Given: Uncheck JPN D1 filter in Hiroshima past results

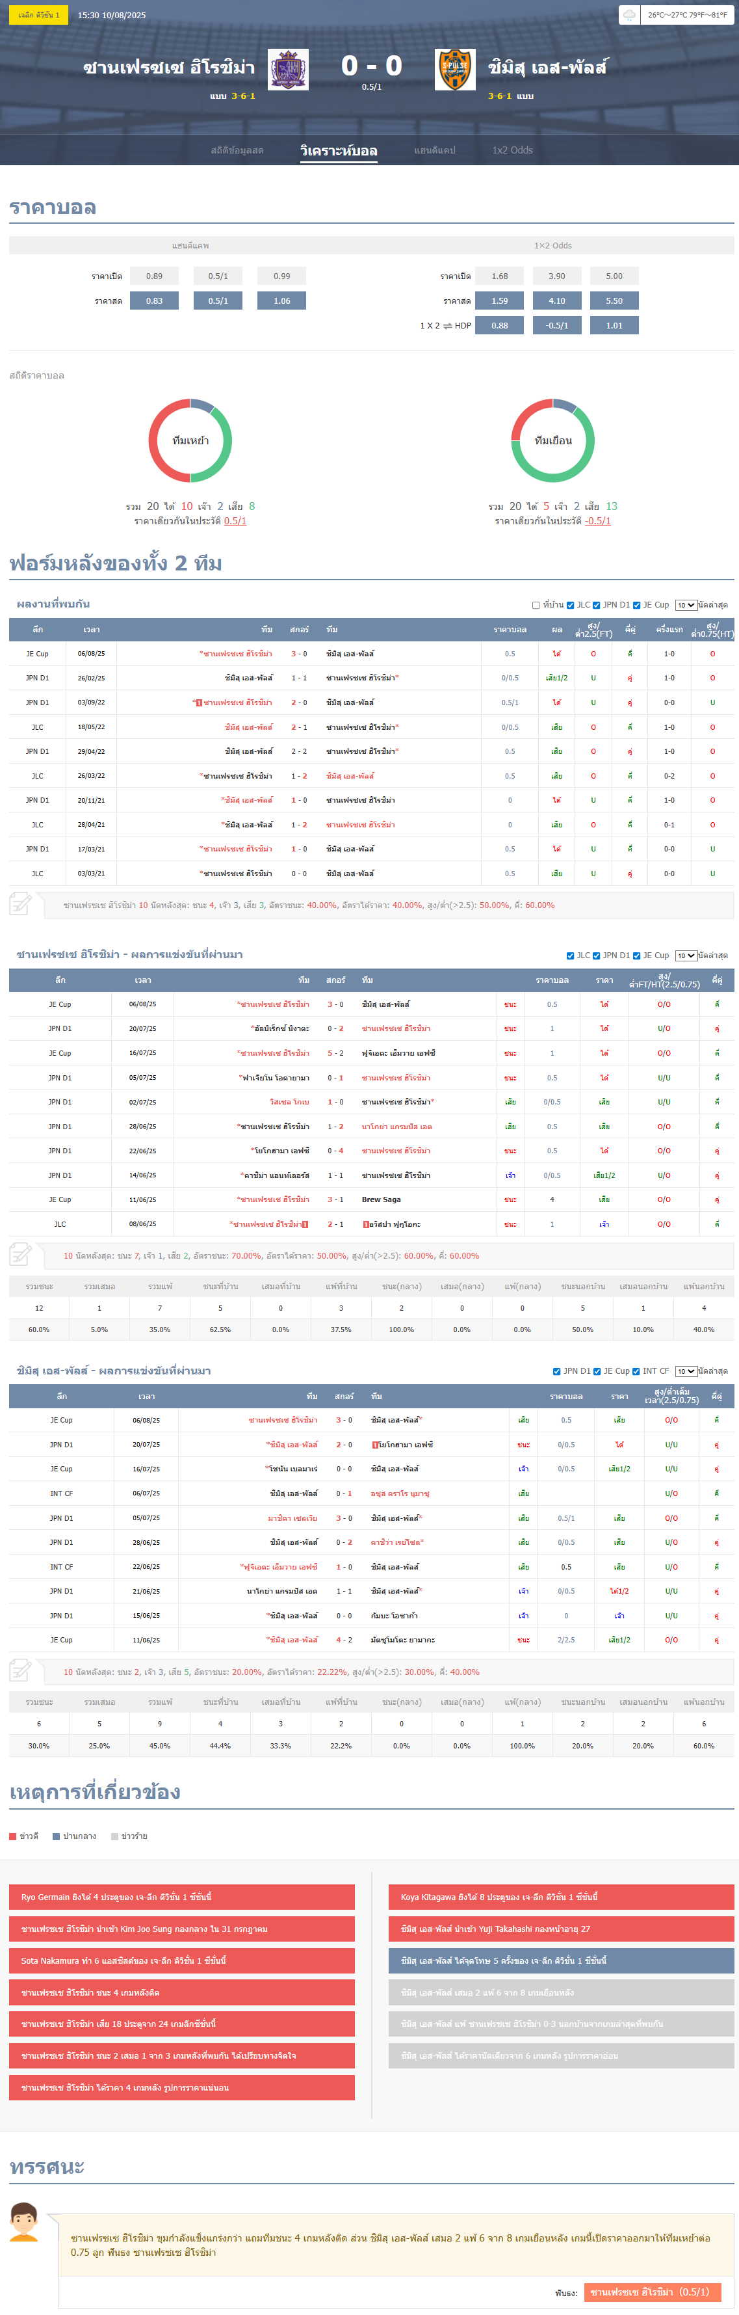Looking at the screenshot, I should pos(596,956).
